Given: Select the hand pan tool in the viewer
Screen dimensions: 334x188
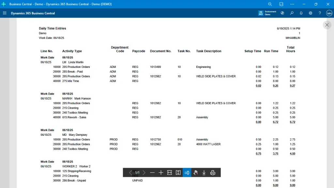Looking at the screenshot, I should coord(195,172).
